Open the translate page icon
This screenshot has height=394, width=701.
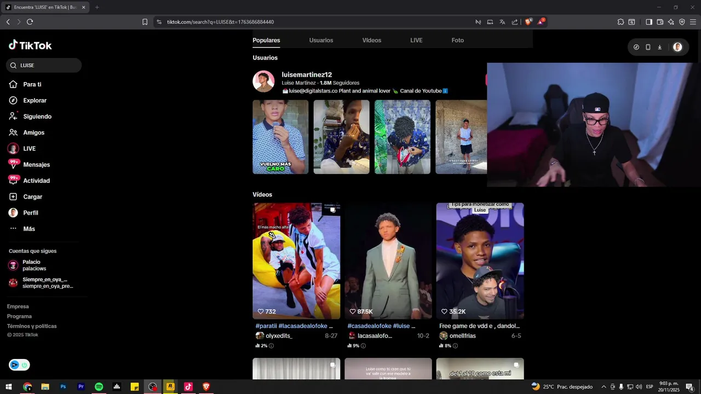[502, 22]
